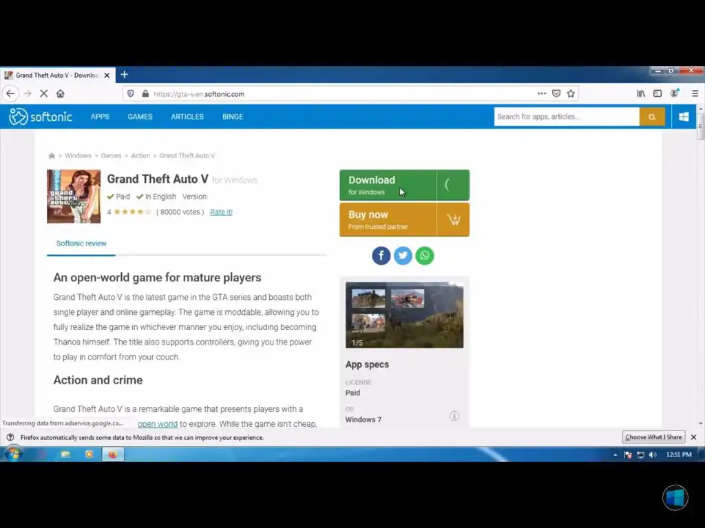The image size is (705, 528).
Task: Click the address bar URL
Action: [x=199, y=93]
